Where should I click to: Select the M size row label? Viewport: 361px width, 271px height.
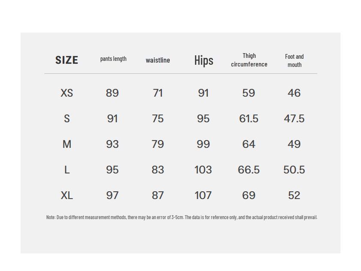67,144
